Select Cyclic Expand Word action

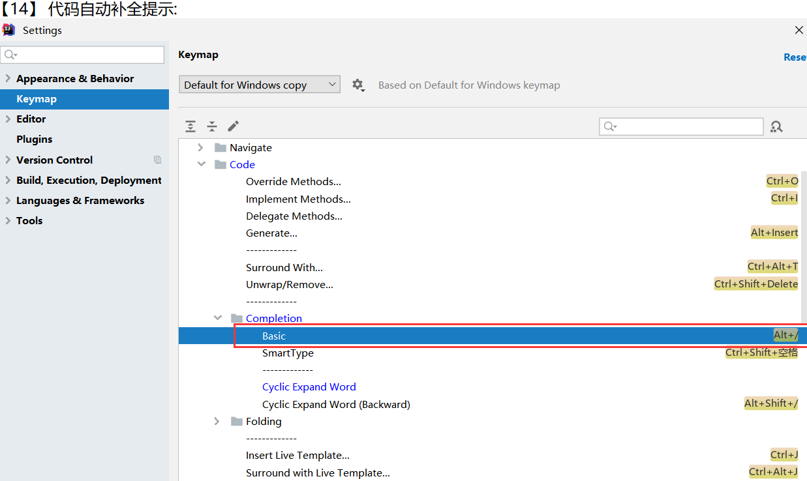[309, 387]
